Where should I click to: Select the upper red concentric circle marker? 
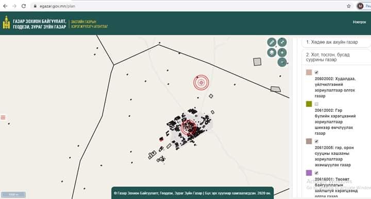[x=201, y=83]
